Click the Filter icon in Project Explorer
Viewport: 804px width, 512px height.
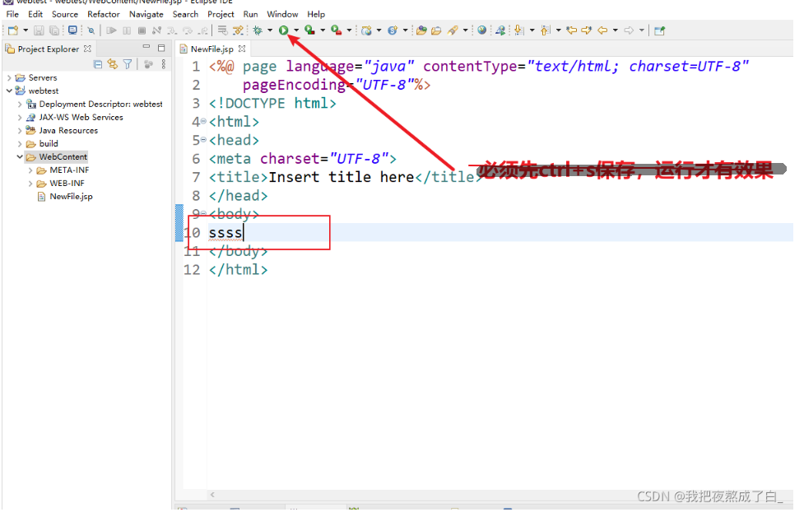[x=128, y=64]
